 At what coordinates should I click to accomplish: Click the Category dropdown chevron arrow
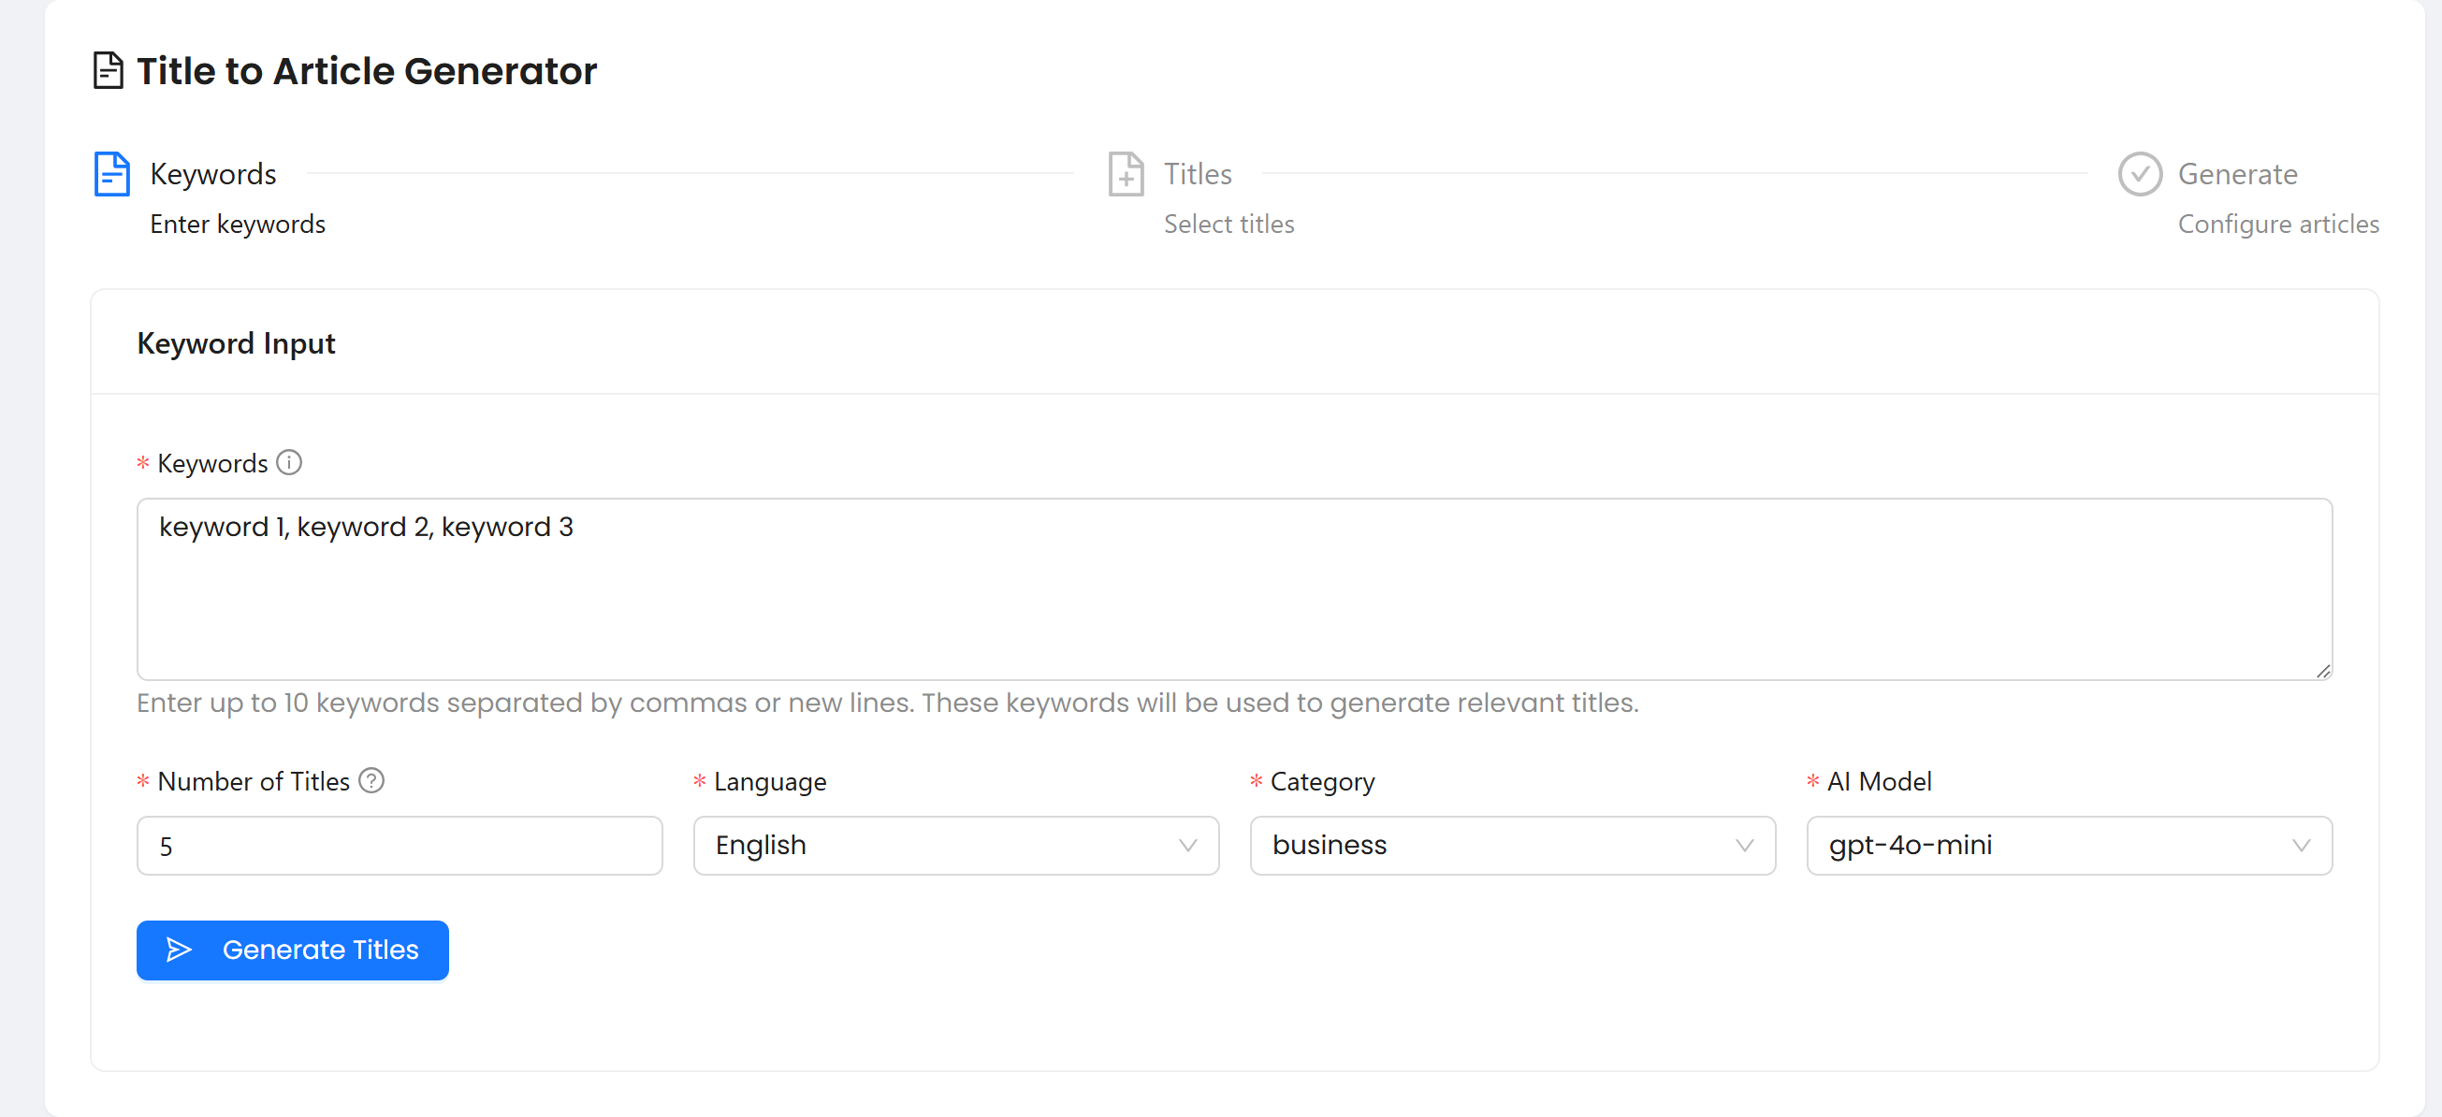click(1743, 845)
